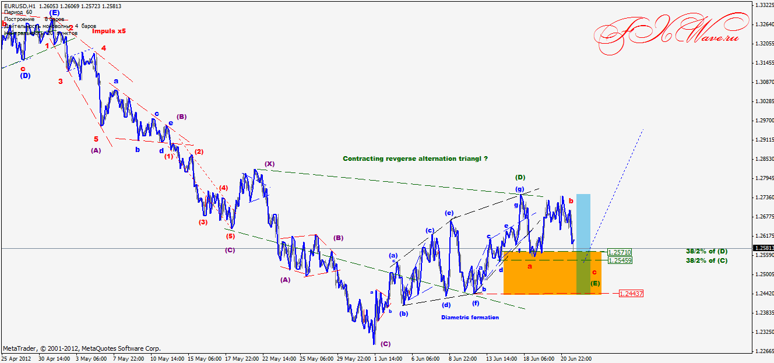
Task: Select green (E) label in green rectangle
Action: pyautogui.click(x=595, y=284)
